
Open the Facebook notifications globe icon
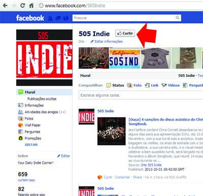[x=66, y=18]
